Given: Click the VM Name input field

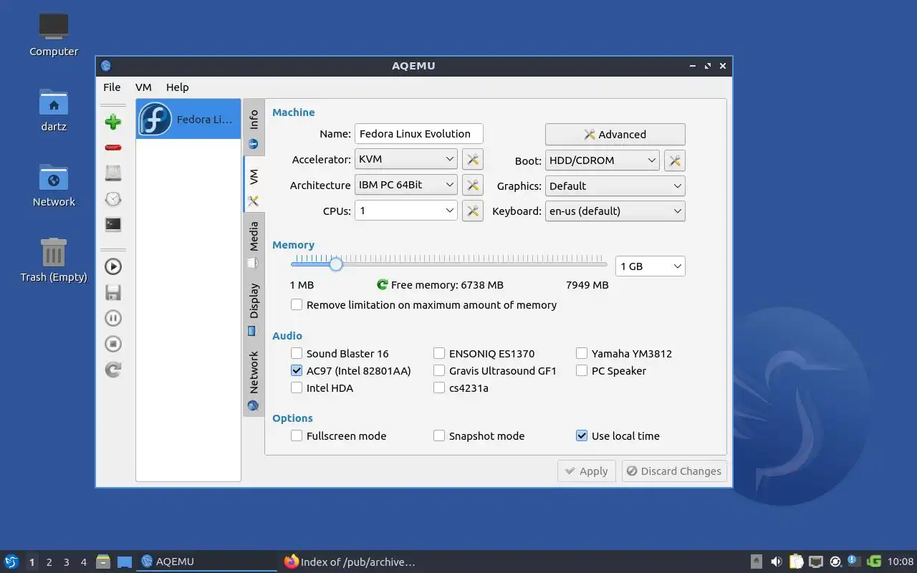Looking at the screenshot, I should tap(418, 133).
